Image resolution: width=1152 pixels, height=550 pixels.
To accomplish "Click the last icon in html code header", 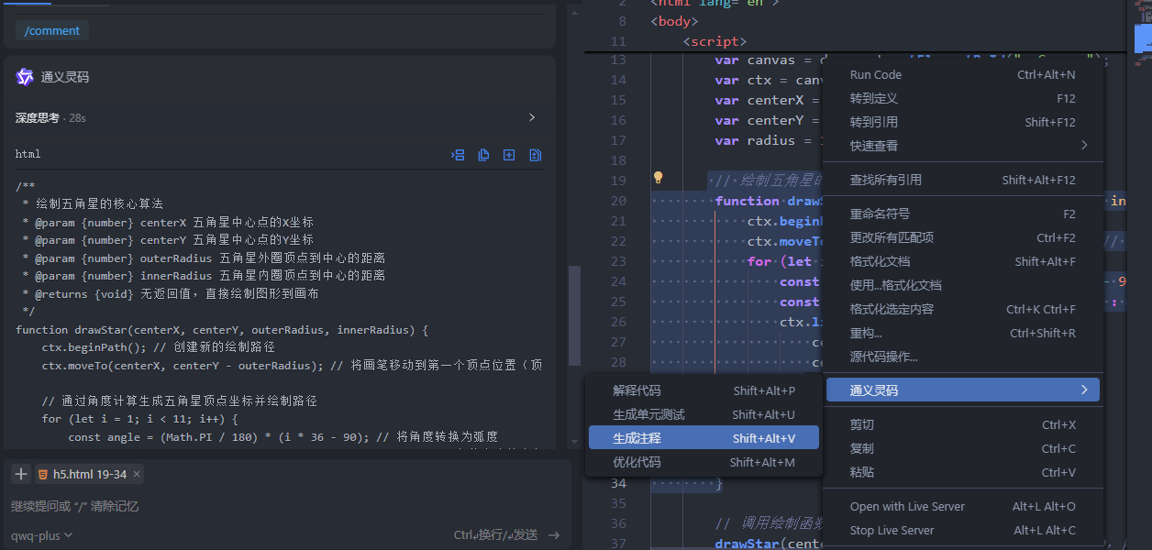I will coord(535,155).
